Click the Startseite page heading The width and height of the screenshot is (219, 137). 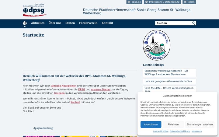[33, 35]
